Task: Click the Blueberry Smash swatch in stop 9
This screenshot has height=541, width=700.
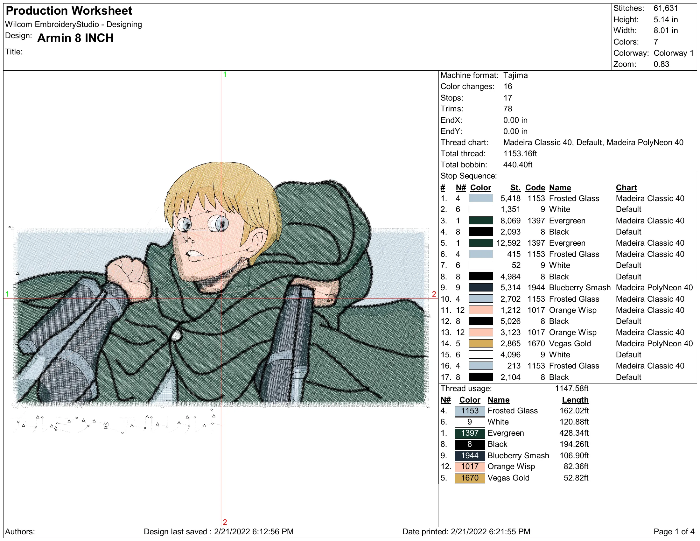Action: point(481,288)
